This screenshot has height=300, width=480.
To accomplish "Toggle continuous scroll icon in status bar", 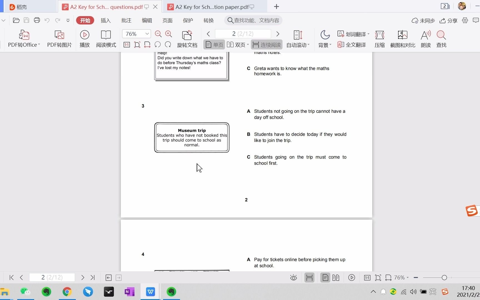I will click(x=309, y=277).
